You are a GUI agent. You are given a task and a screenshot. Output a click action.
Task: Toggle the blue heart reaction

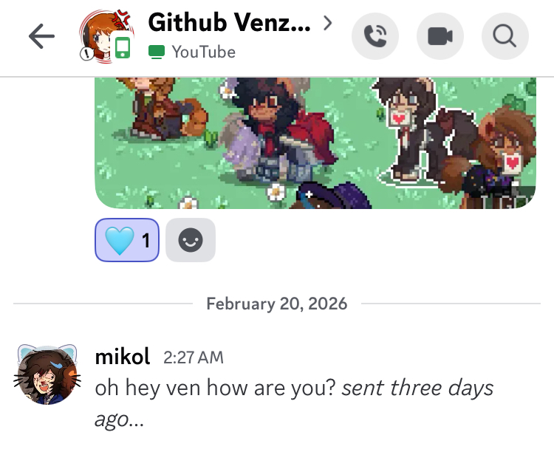[127, 241]
